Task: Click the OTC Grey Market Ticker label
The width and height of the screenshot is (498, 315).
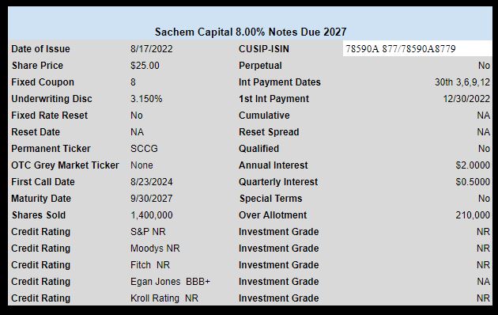Action: [65, 165]
